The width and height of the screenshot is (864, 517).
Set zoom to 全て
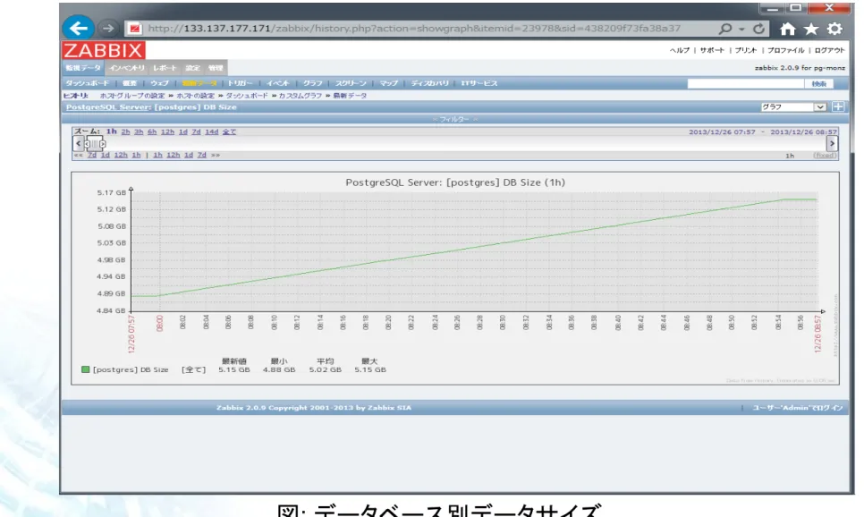(x=229, y=131)
